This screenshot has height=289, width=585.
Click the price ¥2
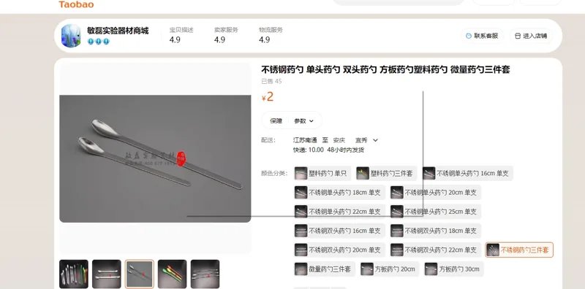[x=268, y=97]
